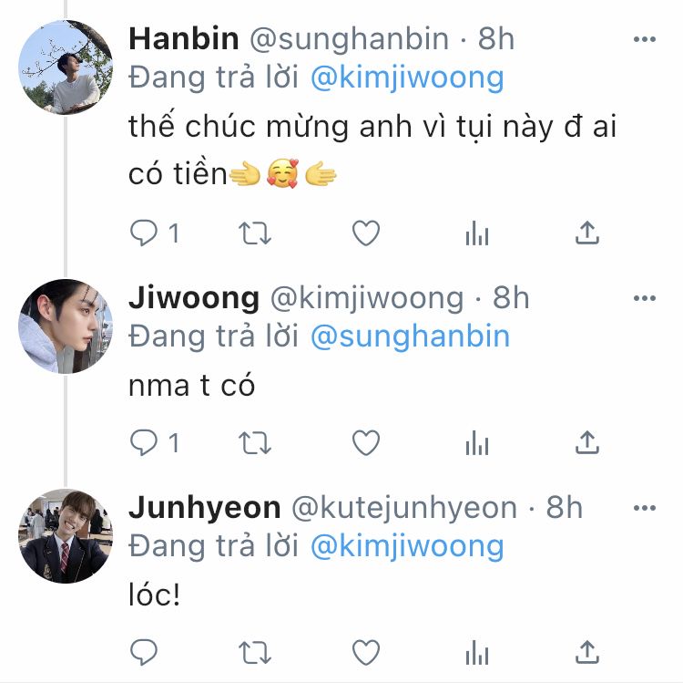The image size is (683, 683).
Task: Like Junhyeon's "lóc!" tweet
Action: tap(365, 652)
